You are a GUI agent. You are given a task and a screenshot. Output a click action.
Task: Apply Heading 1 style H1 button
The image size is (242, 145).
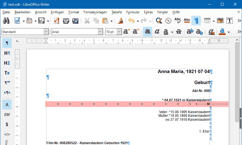[7, 53]
